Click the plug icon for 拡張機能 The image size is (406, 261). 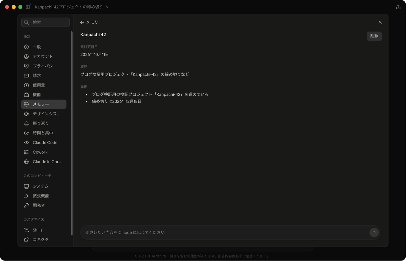(26, 196)
